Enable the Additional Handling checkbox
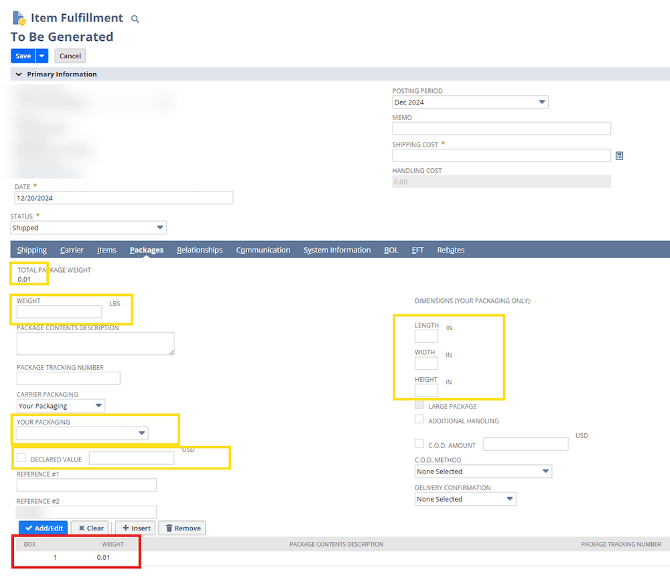670x578 pixels. (x=419, y=419)
